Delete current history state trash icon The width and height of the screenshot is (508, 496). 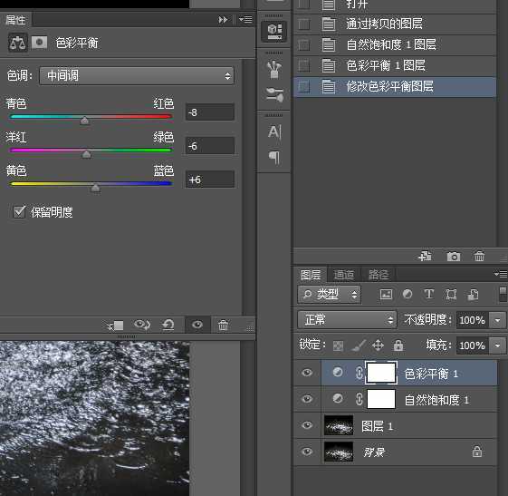[479, 257]
